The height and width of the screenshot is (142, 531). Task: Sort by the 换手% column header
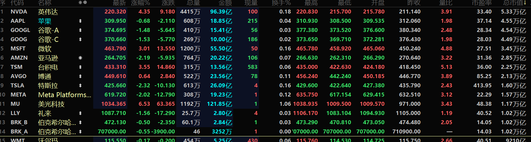[281, 3]
